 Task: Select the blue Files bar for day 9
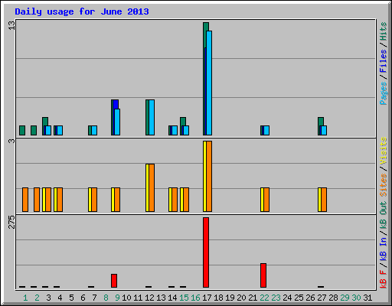116,104
